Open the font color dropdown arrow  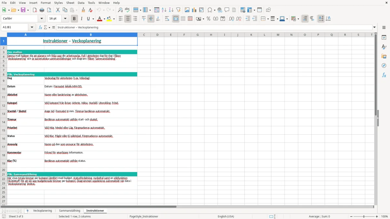tap(104, 19)
